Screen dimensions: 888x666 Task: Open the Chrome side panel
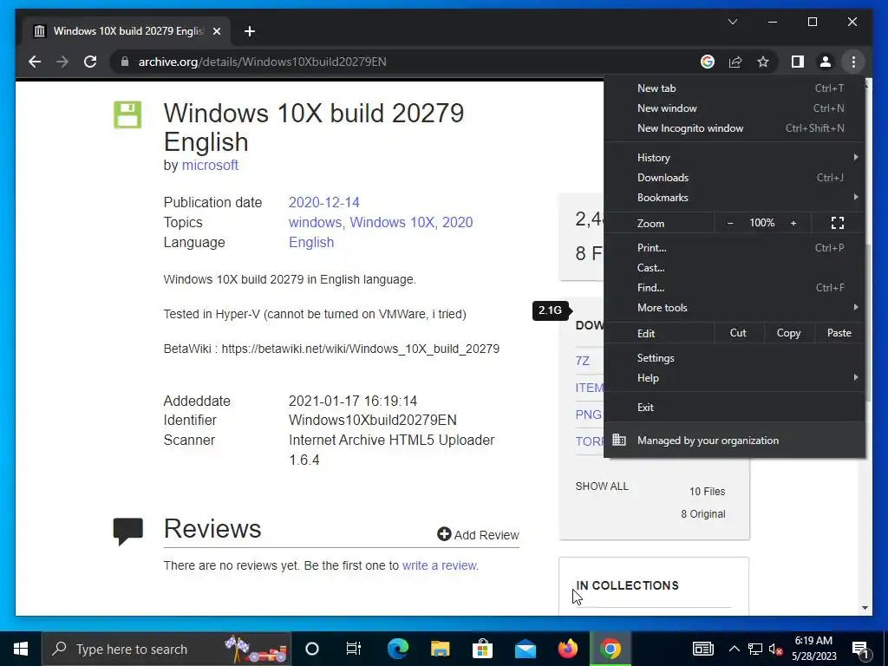798,62
